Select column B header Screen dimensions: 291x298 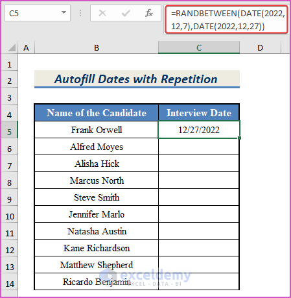coord(97,47)
